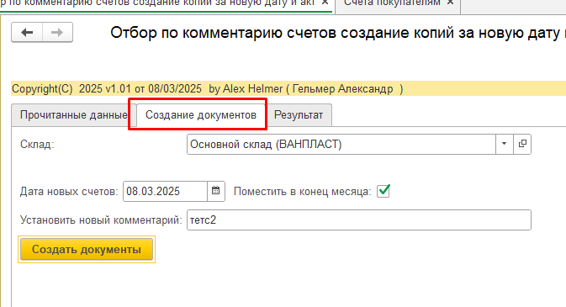Screen dimensions: 566x307
Task: Focus the Дата новых счетов date field
Action: point(165,191)
